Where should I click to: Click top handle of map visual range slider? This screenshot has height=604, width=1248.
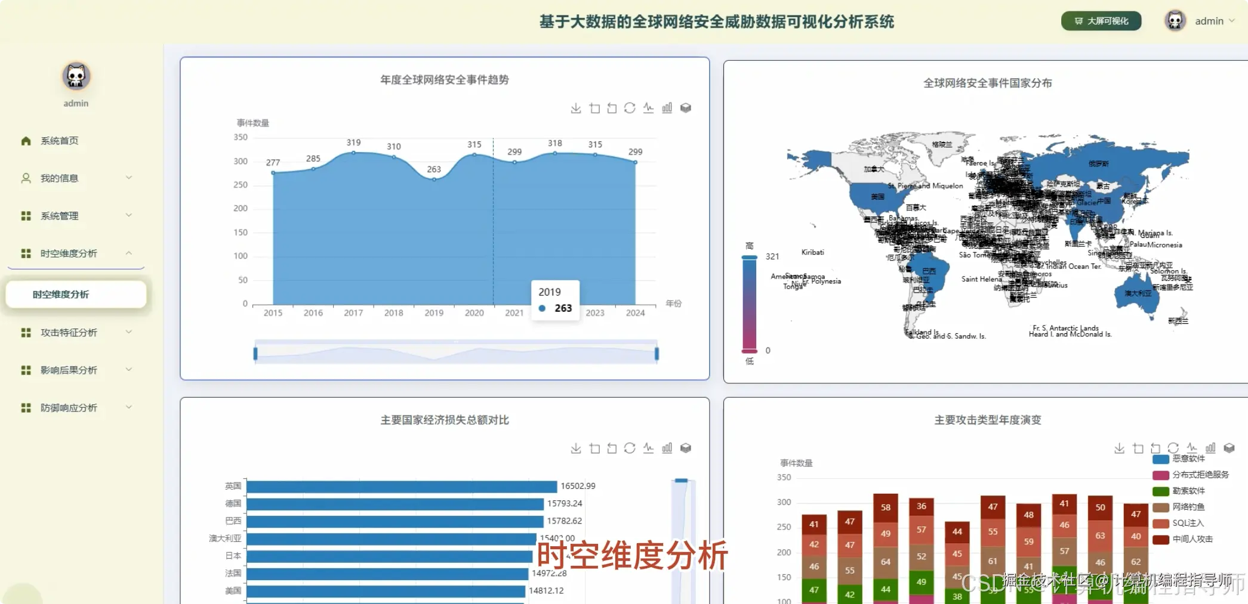tap(749, 257)
